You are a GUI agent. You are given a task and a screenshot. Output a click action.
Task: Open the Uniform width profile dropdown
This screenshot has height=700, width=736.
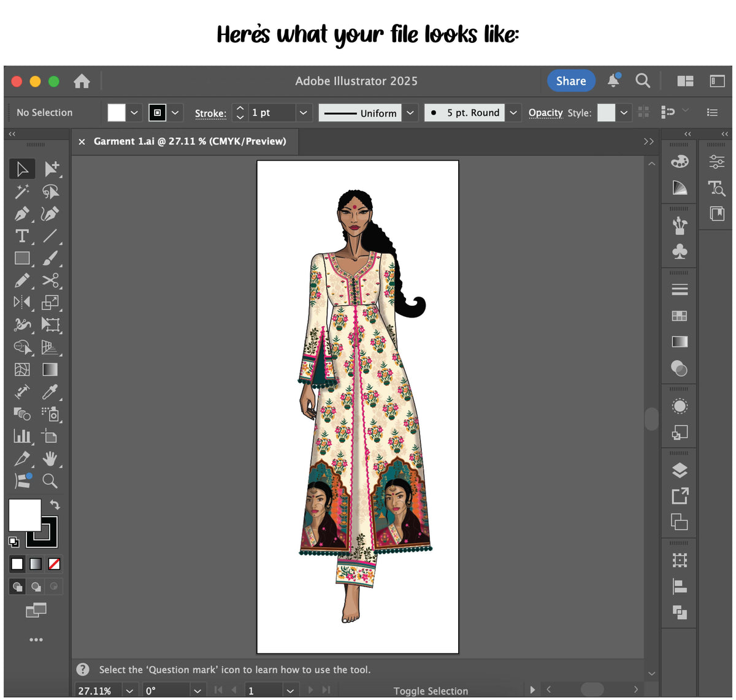pyautogui.click(x=410, y=113)
